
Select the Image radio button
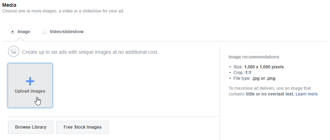13,32
